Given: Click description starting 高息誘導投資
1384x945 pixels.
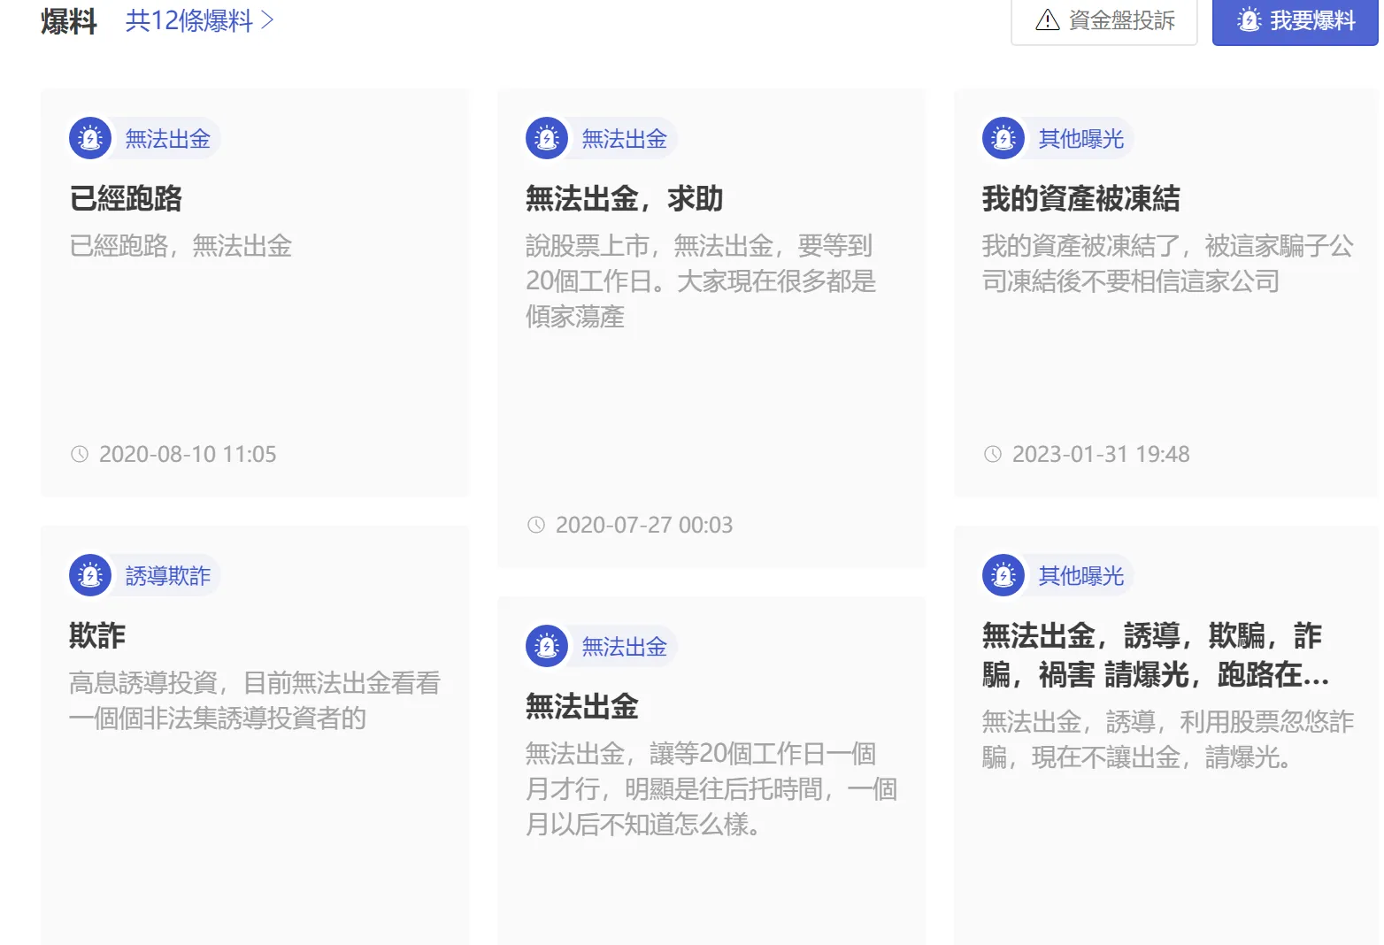Looking at the screenshot, I should (255, 700).
